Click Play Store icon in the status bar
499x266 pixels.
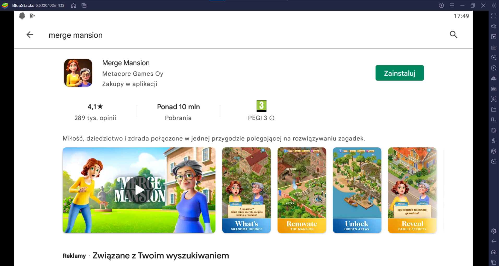click(x=32, y=16)
